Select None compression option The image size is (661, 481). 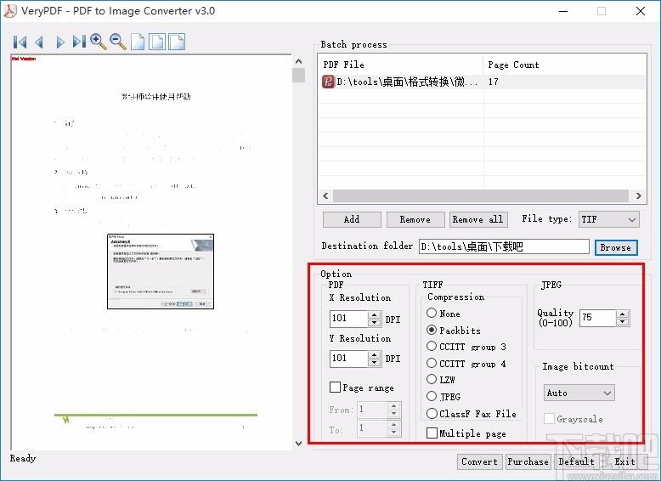point(432,314)
